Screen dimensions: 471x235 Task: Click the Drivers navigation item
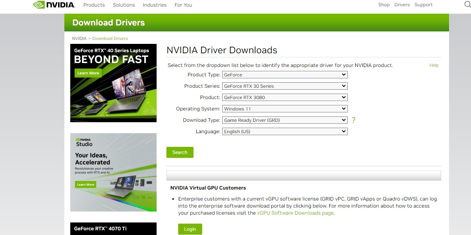tap(402, 5)
